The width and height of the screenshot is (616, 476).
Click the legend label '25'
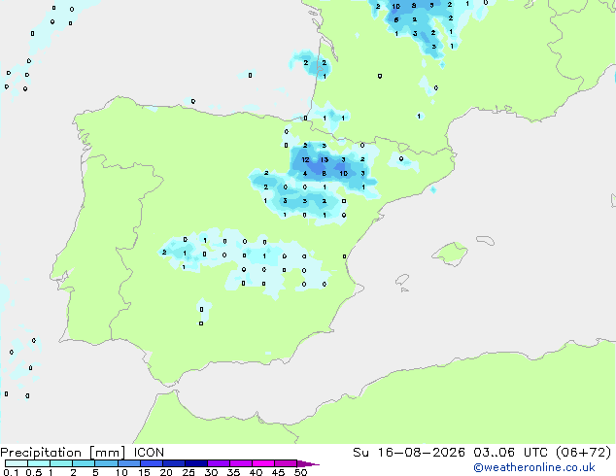point(188,472)
